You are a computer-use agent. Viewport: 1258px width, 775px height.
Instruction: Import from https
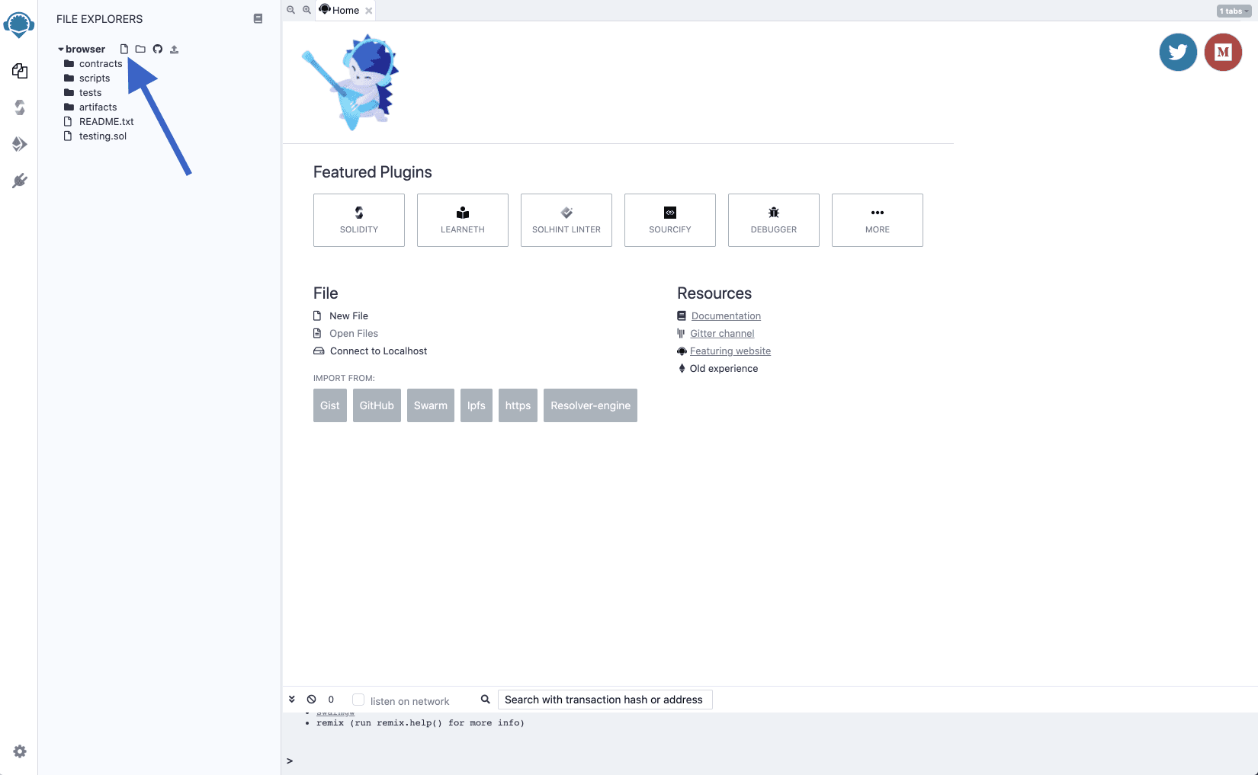coord(518,405)
